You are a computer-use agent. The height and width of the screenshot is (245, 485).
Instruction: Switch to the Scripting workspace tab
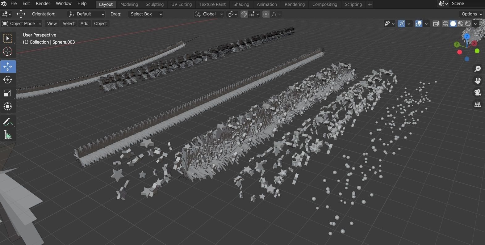coord(353,4)
